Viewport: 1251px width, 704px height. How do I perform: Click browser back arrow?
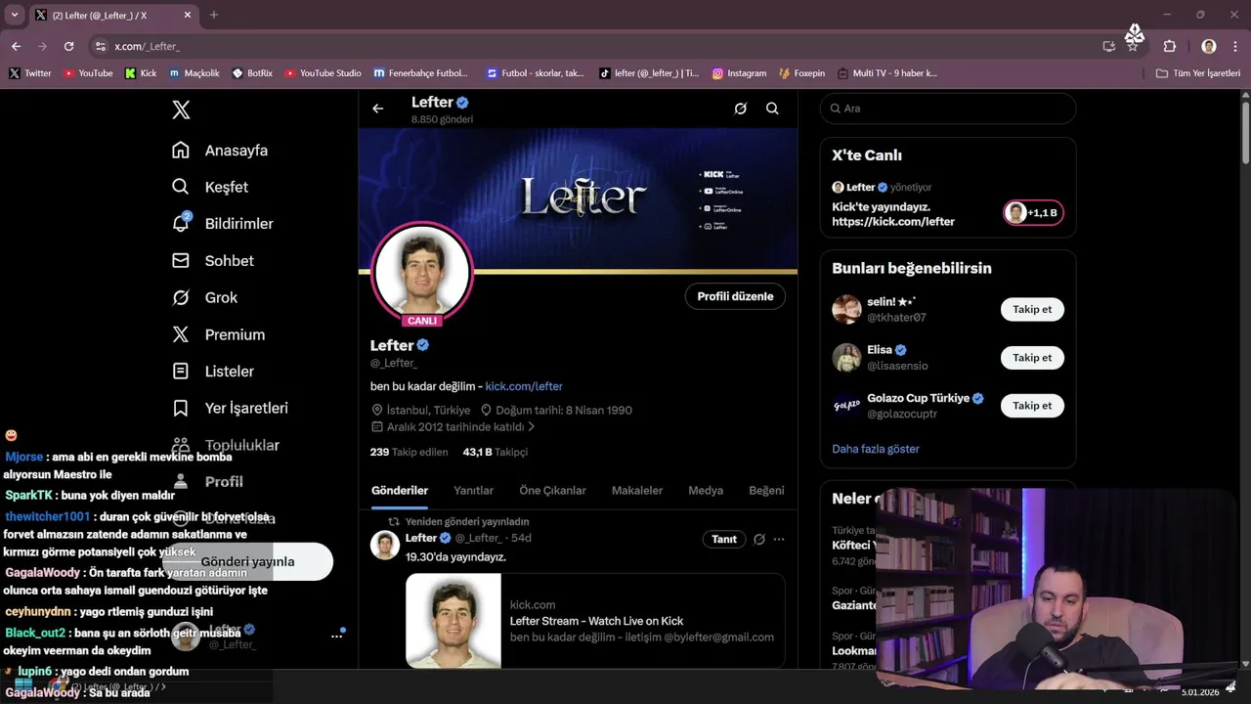(x=16, y=46)
